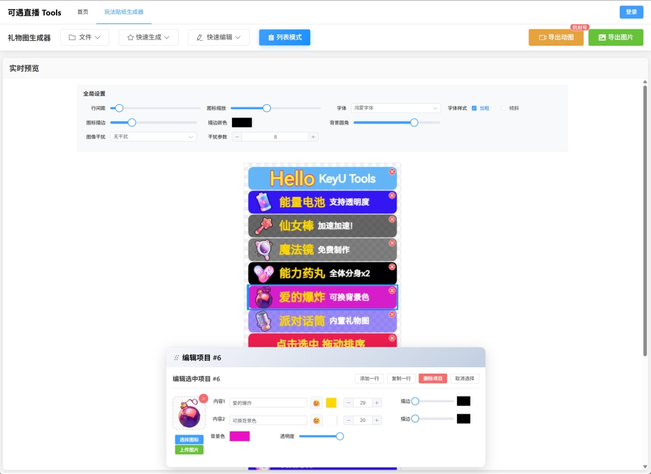
Task: Open the magenta 背景色 color swatch
Action: (x=240, y=437)
